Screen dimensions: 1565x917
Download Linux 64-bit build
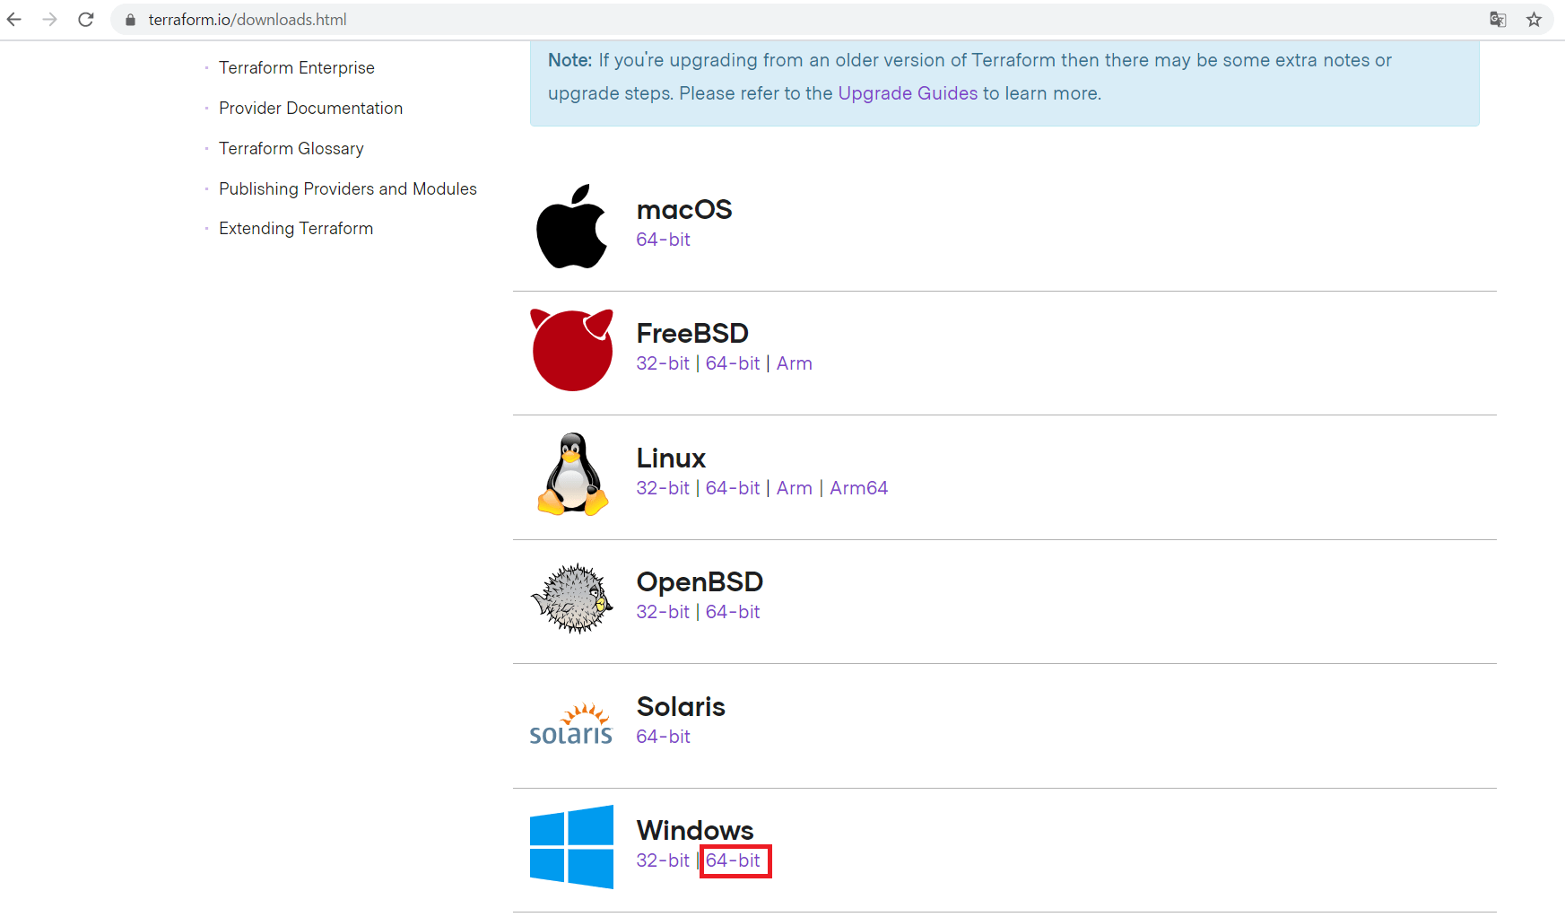pos(733,488)
